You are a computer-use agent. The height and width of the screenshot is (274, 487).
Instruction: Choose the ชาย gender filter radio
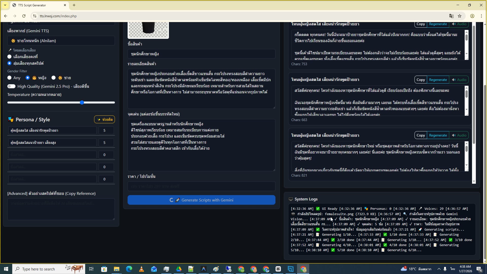coord(54,78)
